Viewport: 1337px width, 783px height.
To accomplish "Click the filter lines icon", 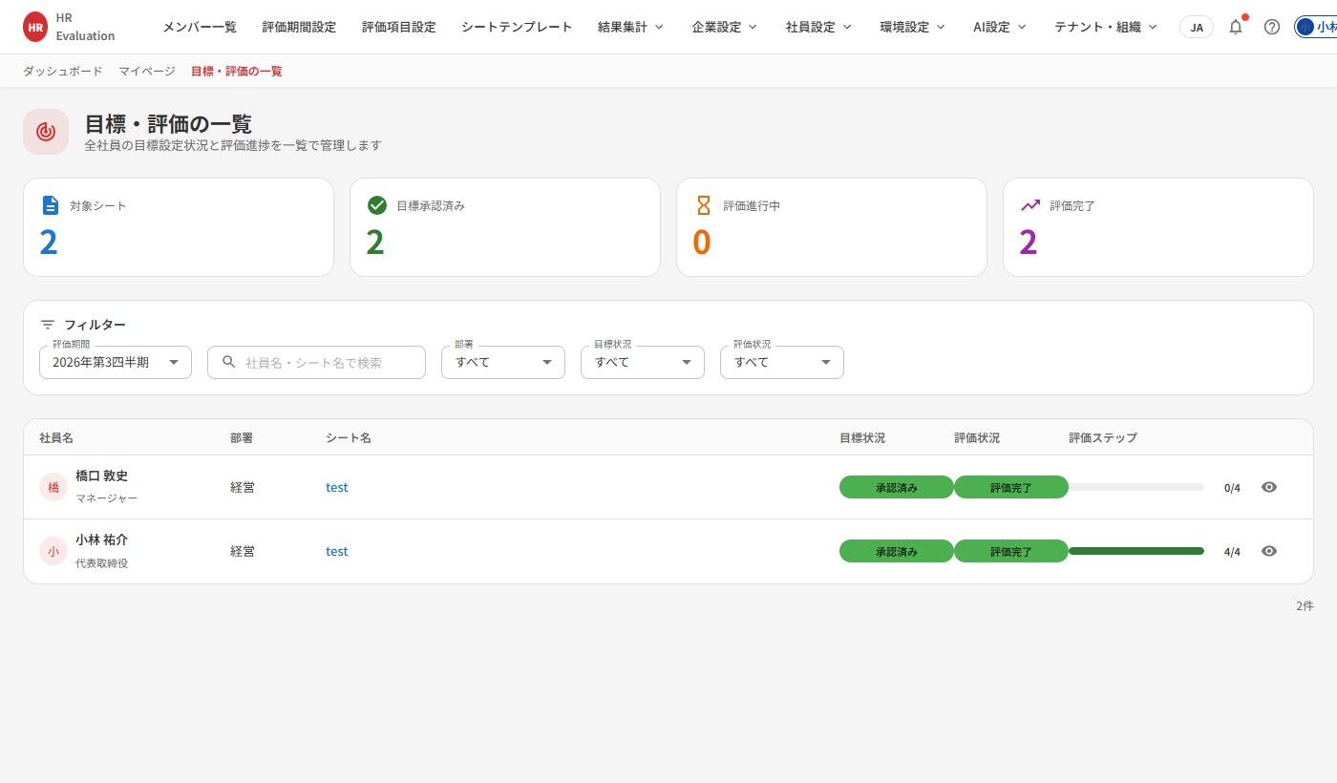I will pyautogui.click(x=48, y=325).
